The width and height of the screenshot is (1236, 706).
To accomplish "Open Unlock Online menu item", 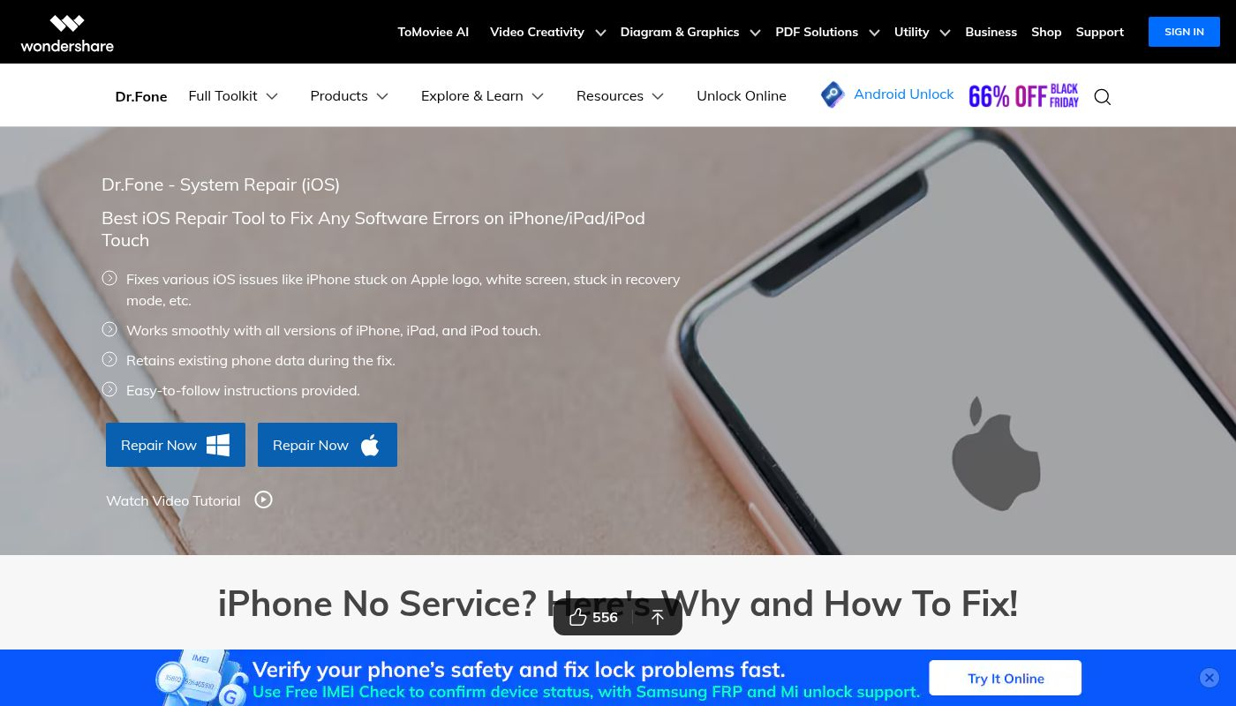I will [x=742, y=95].
